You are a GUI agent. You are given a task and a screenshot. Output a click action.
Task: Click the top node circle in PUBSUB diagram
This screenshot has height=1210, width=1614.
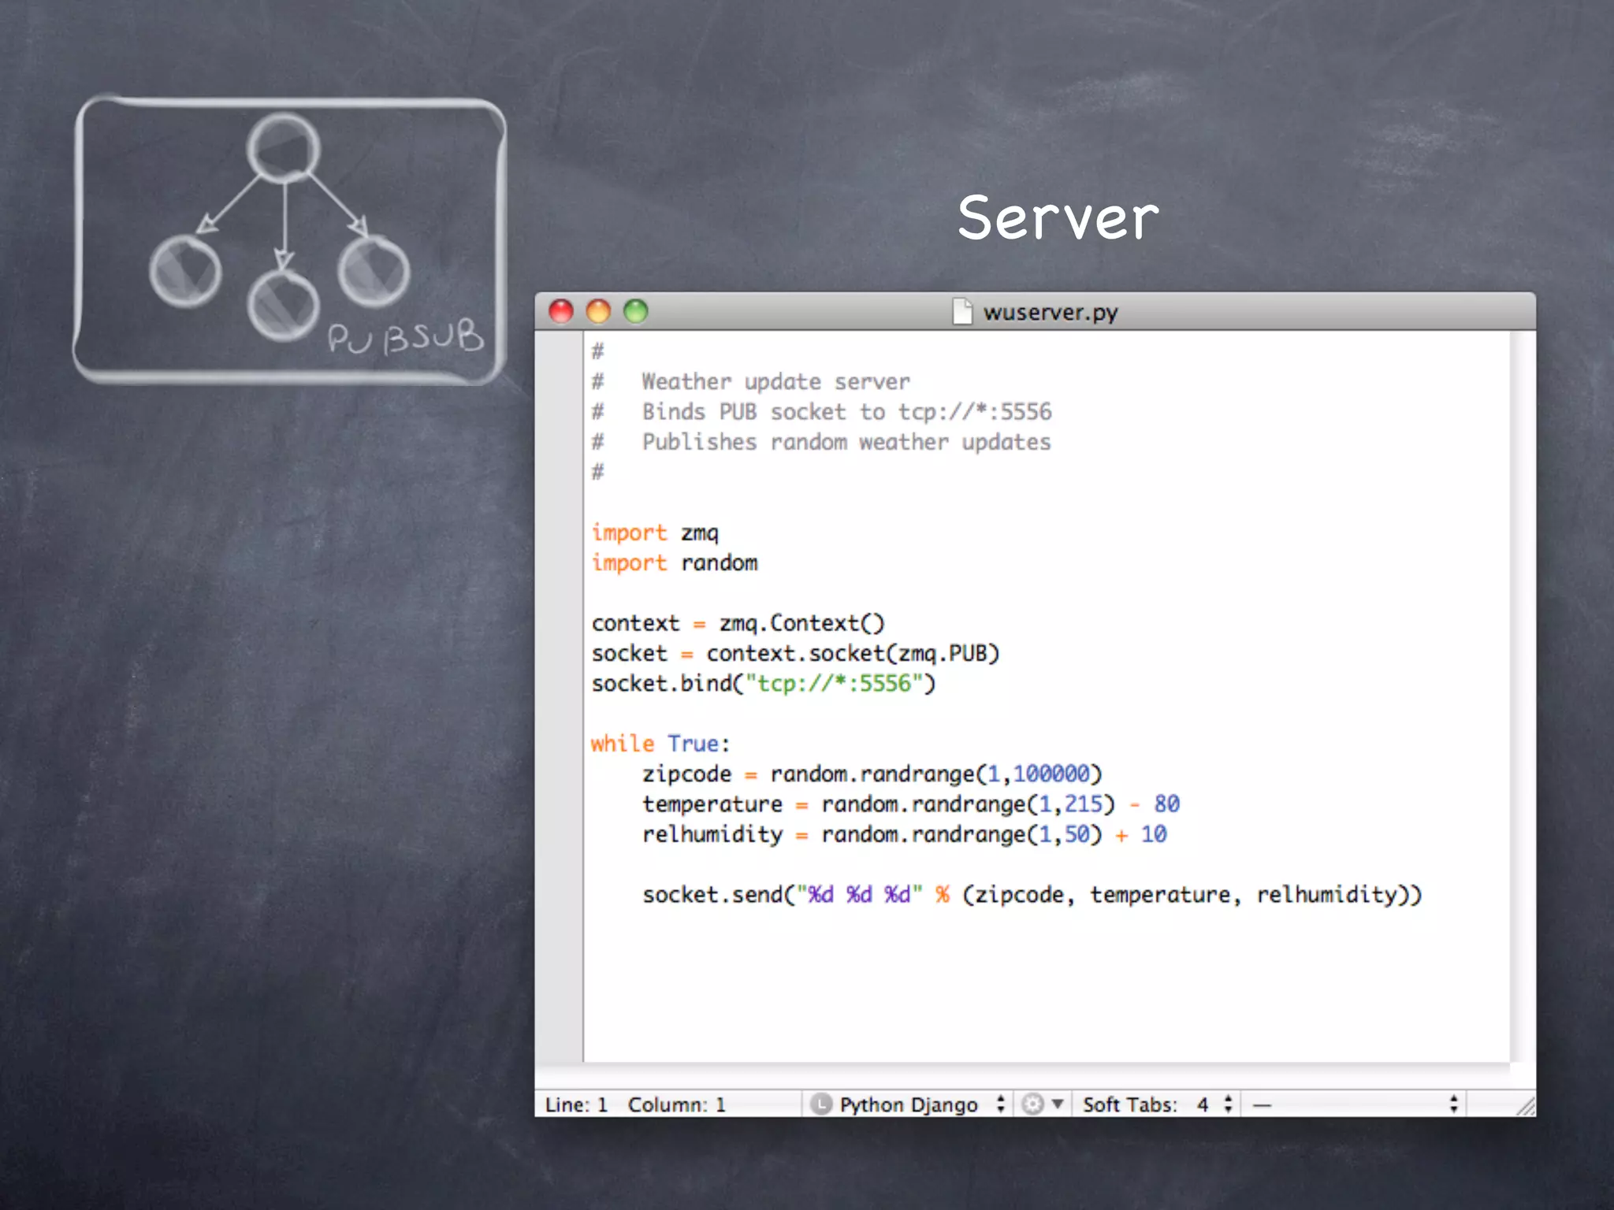point(283,148)
